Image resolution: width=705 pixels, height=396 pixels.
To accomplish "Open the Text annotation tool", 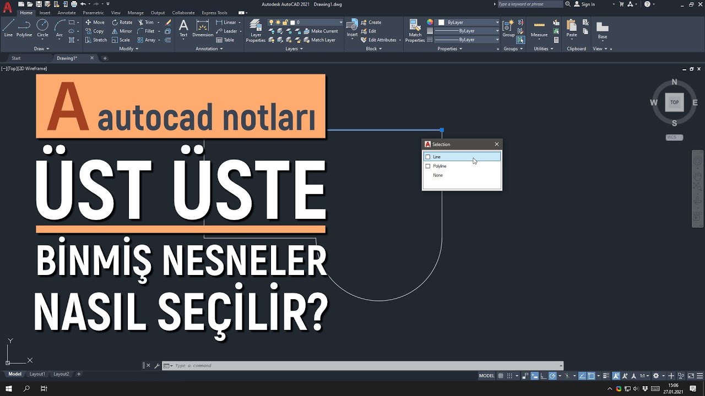I will click(x=183, y=29).
